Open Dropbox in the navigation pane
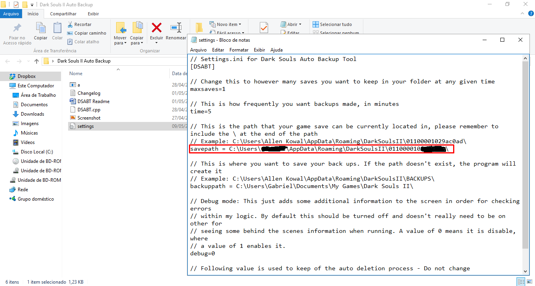The width and height of the screenshot is (535, 286). click(x=26, y=76)
